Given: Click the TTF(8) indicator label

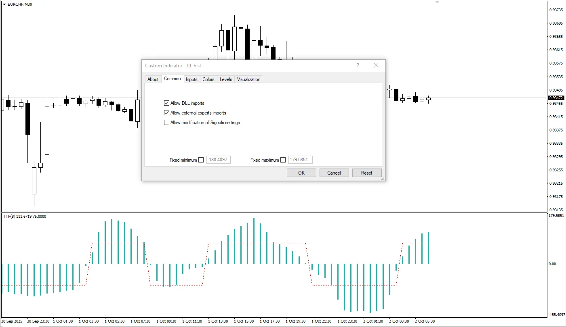Looking at the screenshot, I should tap(25, 217).
